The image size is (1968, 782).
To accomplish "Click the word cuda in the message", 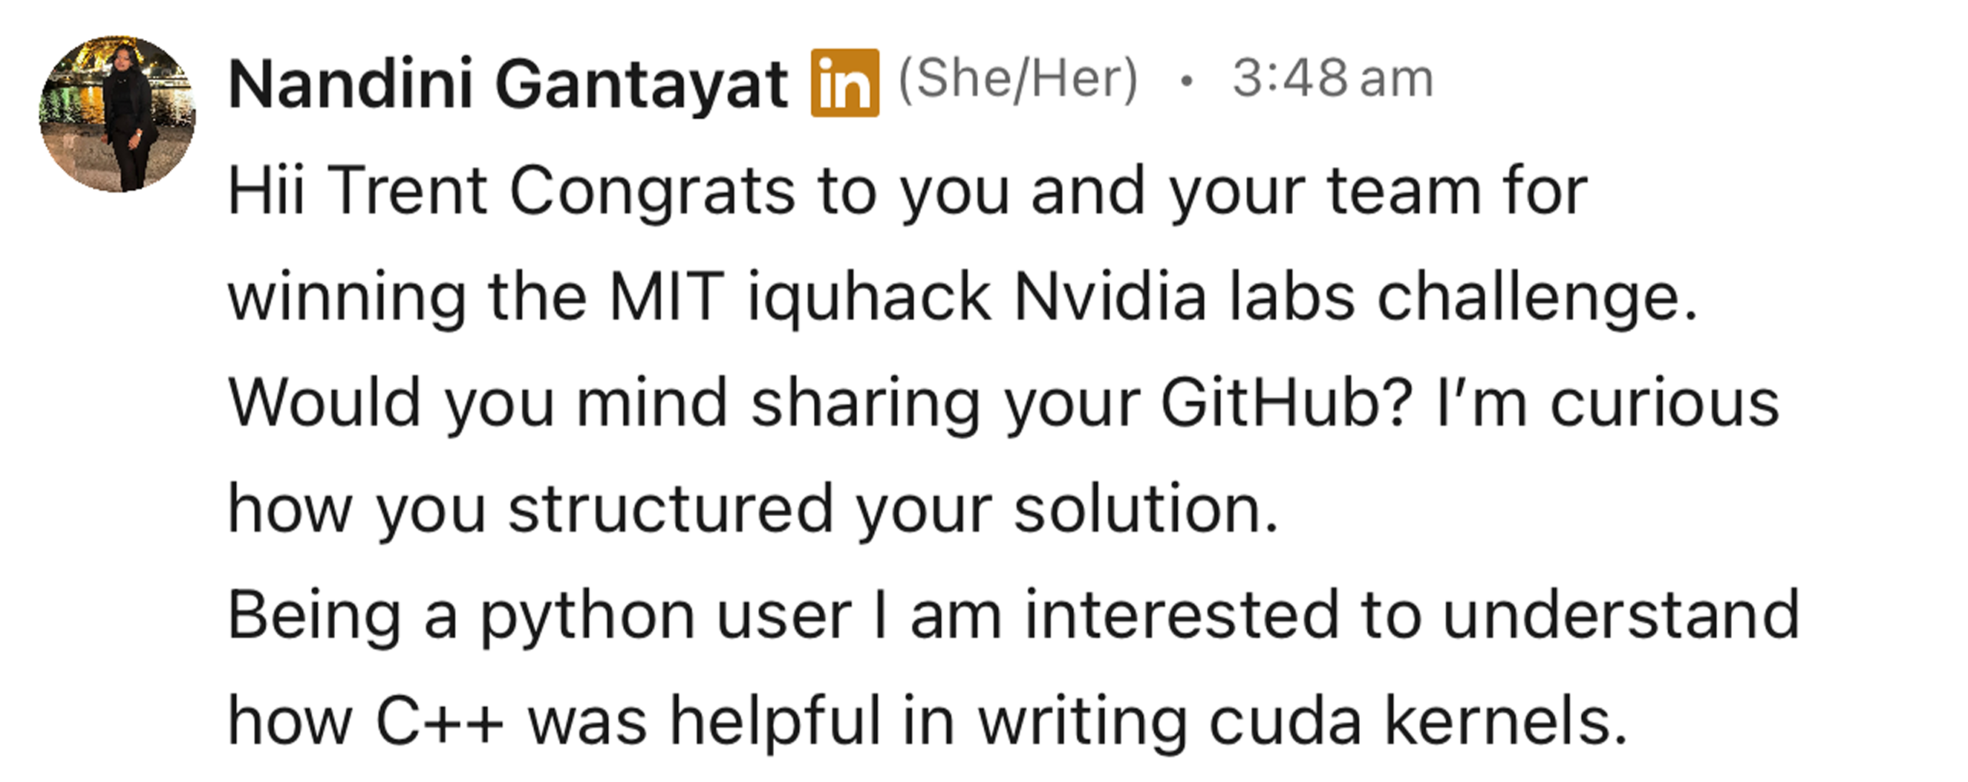I will (x=1285, y=720).
